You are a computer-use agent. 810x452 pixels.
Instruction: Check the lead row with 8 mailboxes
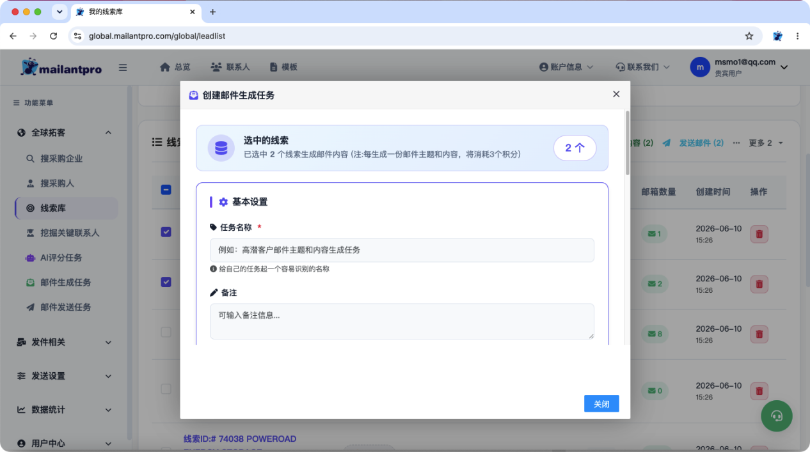(x=166, y=332)
